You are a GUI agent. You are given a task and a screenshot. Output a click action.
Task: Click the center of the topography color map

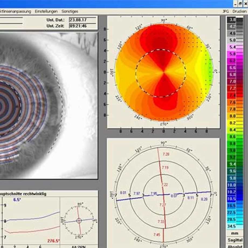point(163,72)
